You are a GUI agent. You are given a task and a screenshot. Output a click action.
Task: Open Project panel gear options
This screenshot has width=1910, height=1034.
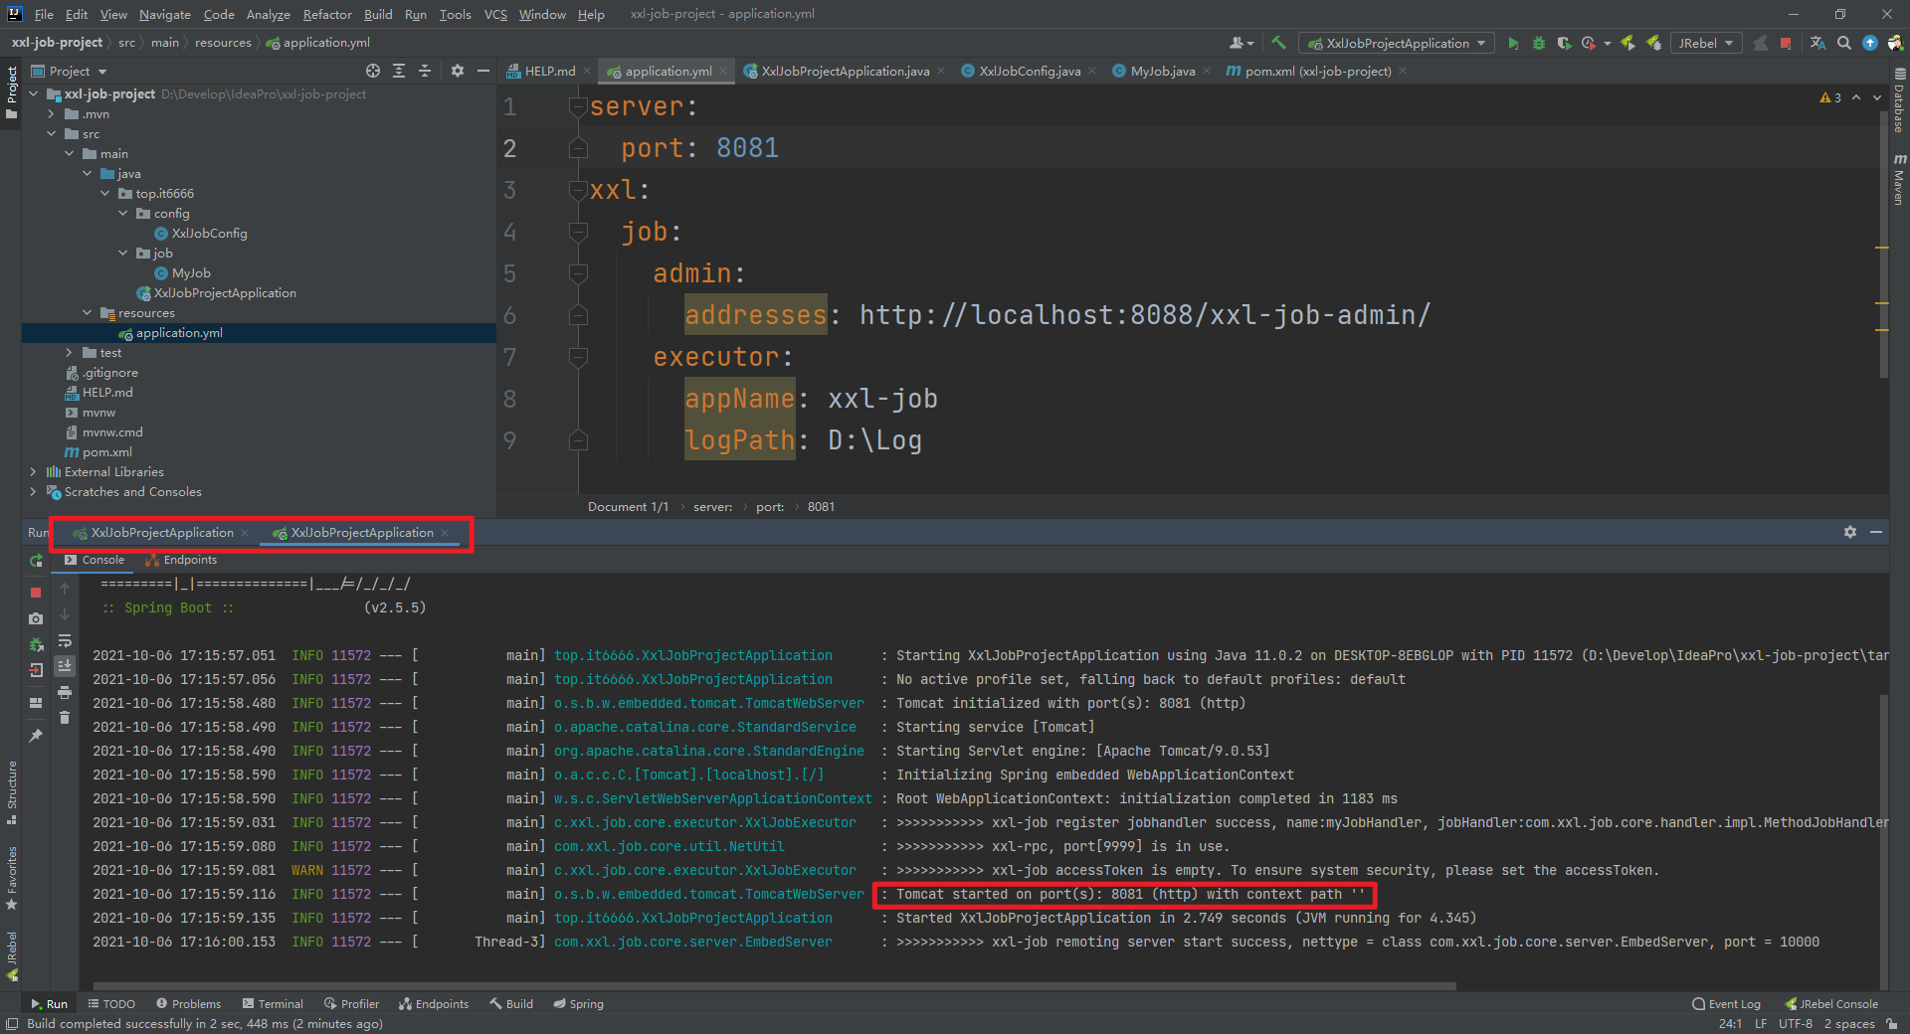click(x=458, y=71)
